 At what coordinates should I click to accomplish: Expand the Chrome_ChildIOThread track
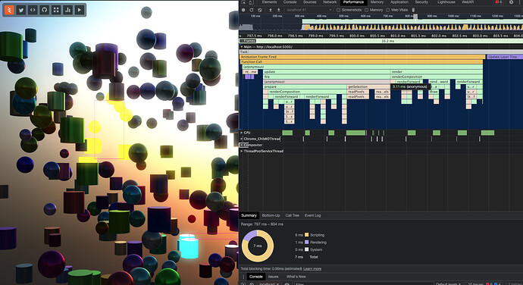242,139
